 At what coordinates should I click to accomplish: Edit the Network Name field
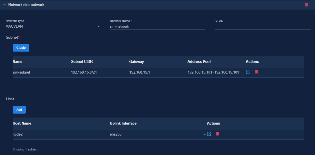(x=157, y=26)
